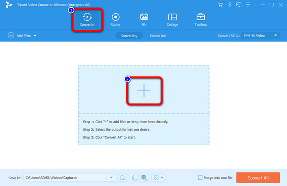Open the MV maker tab

click(144, 20)
